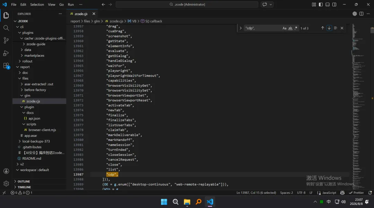This screenshot has height=208, width=374.
Task: Open Copilot chat icon in title bar
Action: (265, 4)
